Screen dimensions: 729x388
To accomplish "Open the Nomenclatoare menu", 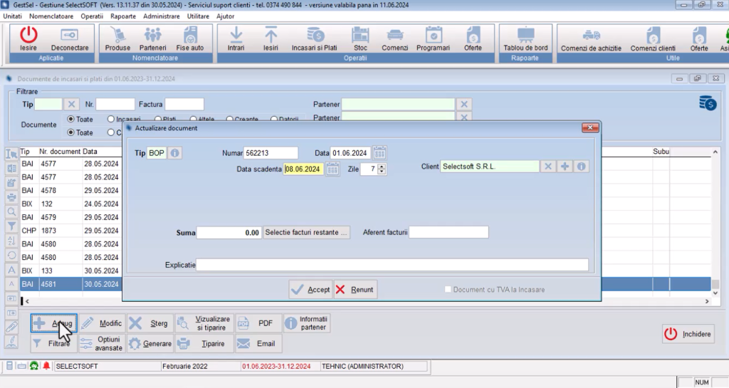I will (x=51, y=16).
